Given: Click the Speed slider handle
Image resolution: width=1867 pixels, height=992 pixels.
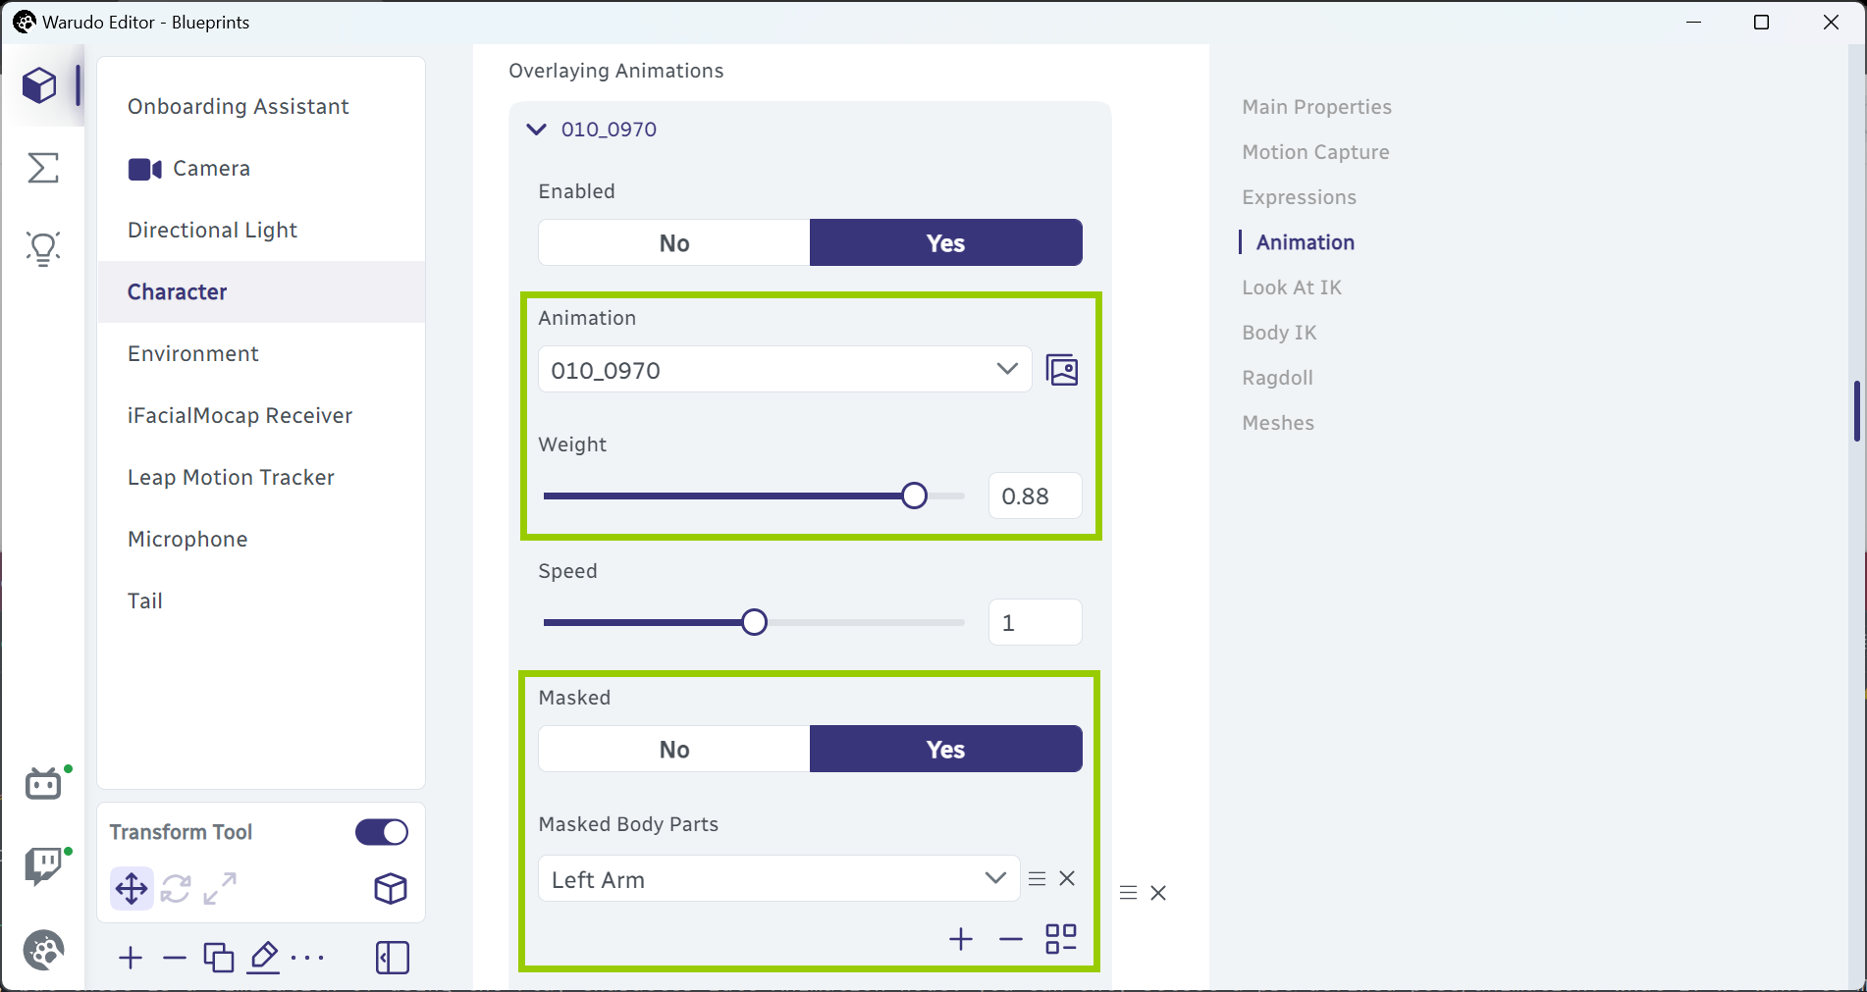Looking at the screenshot, I should 754,622.
